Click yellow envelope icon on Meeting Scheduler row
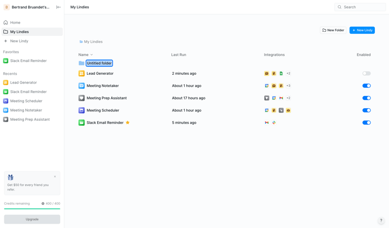The image size is (389, 228). point(288,110)
